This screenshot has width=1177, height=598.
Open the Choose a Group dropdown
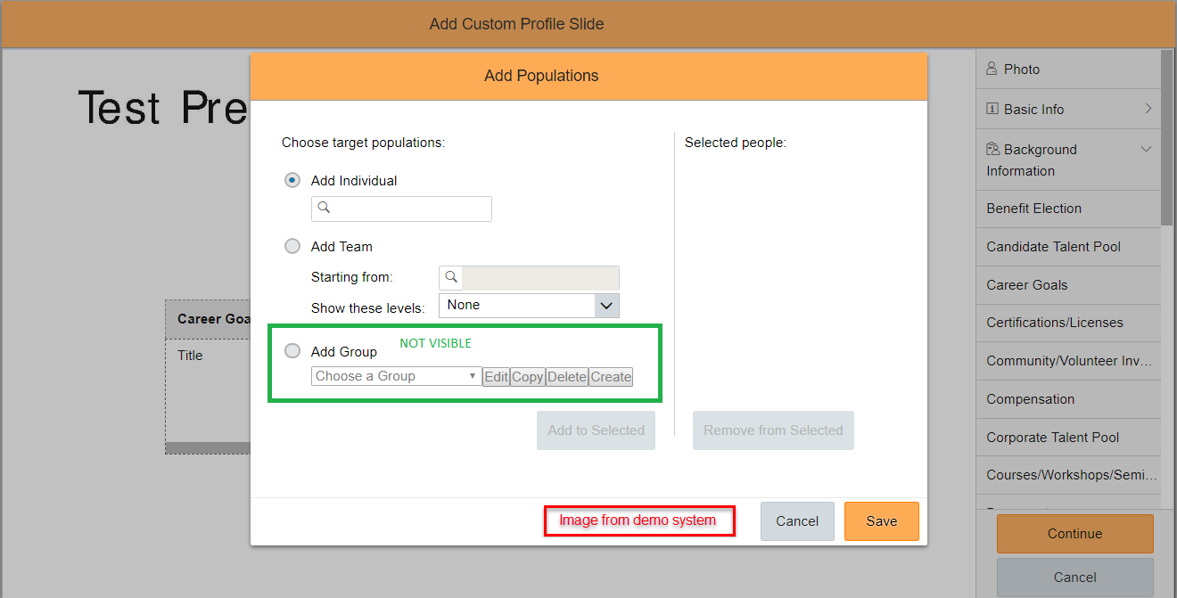[x=396, y=376]
